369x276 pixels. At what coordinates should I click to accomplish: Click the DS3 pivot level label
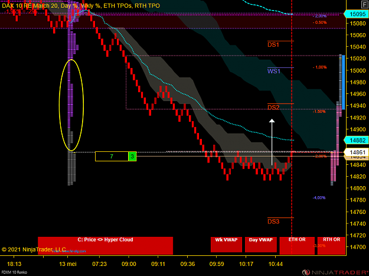(273, 222)
